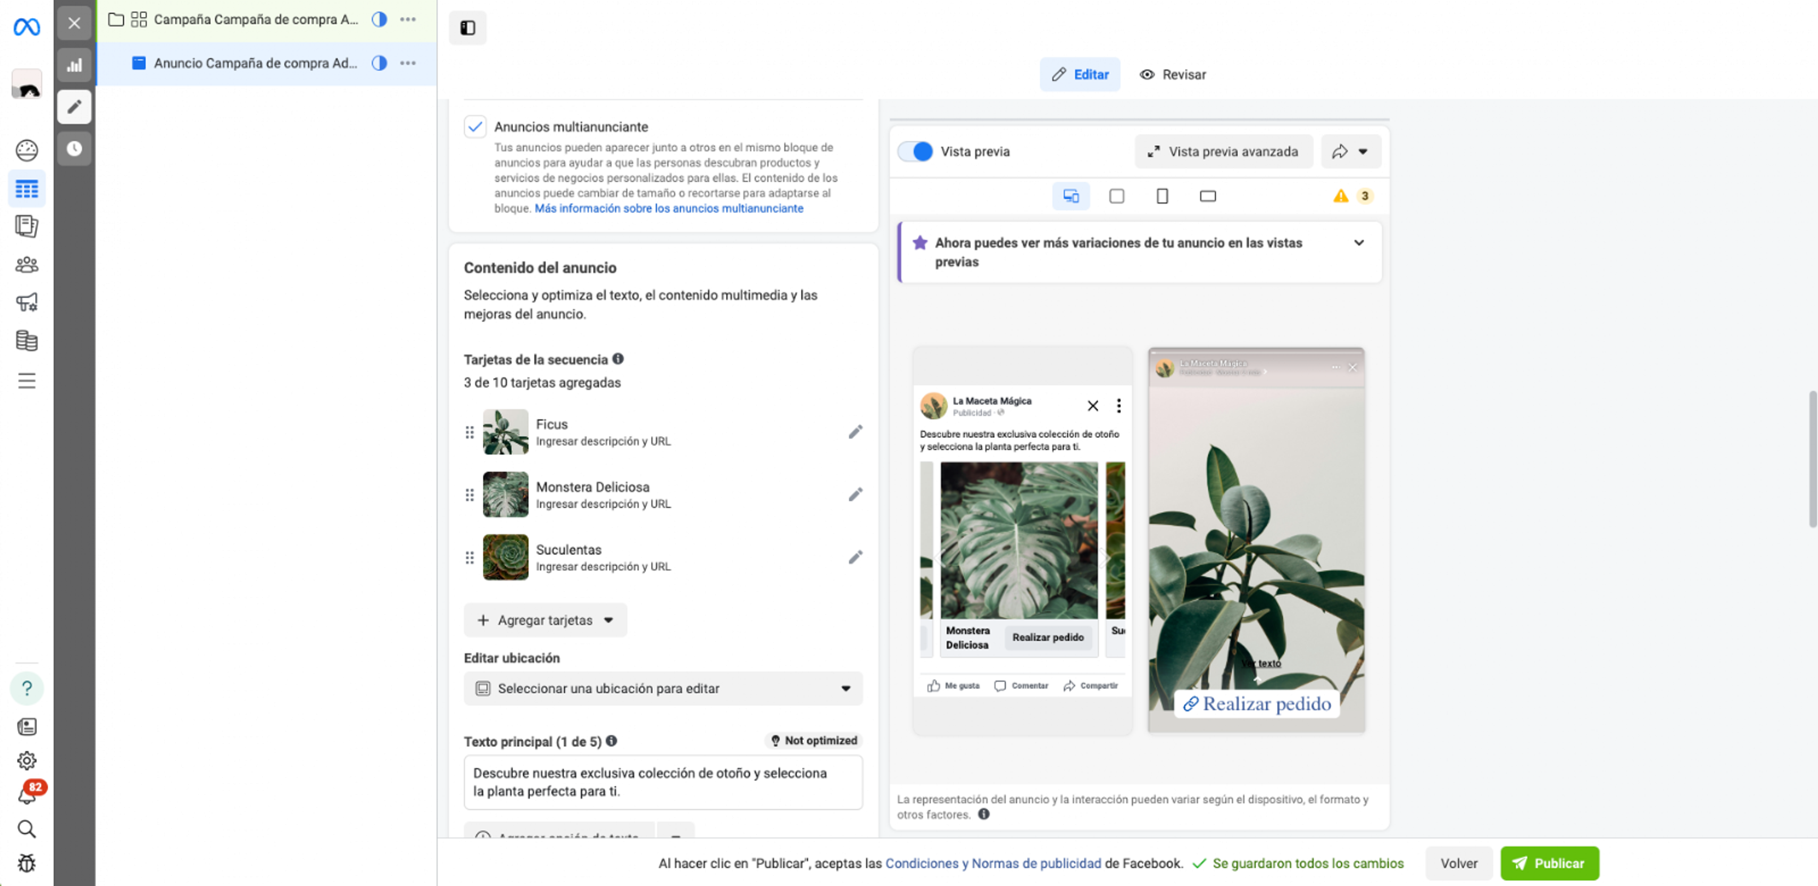Switch to the Revisar tab
The width and height of the screenshot is (1818, 886).
coord(1172,75)
